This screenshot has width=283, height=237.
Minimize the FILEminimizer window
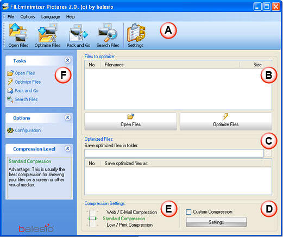click(257, 7)
